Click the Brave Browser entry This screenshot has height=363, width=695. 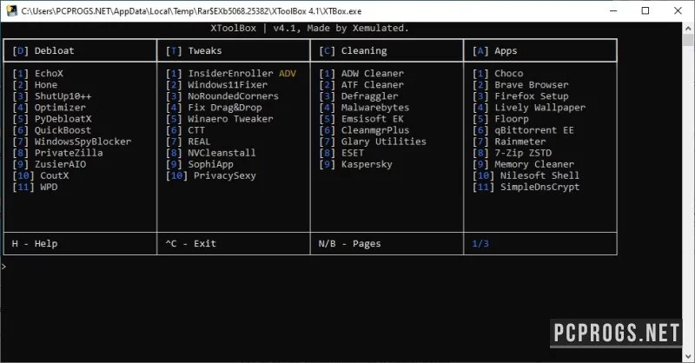tap(520, 85)
